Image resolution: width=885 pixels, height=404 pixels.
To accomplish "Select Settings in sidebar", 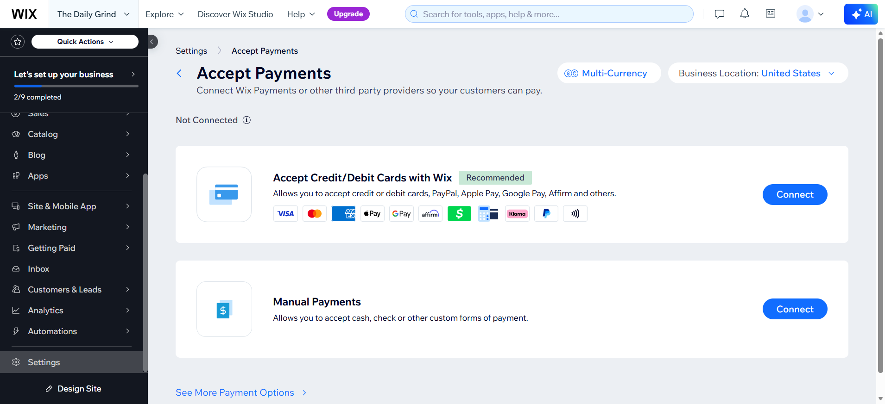I will coord(71,362).
